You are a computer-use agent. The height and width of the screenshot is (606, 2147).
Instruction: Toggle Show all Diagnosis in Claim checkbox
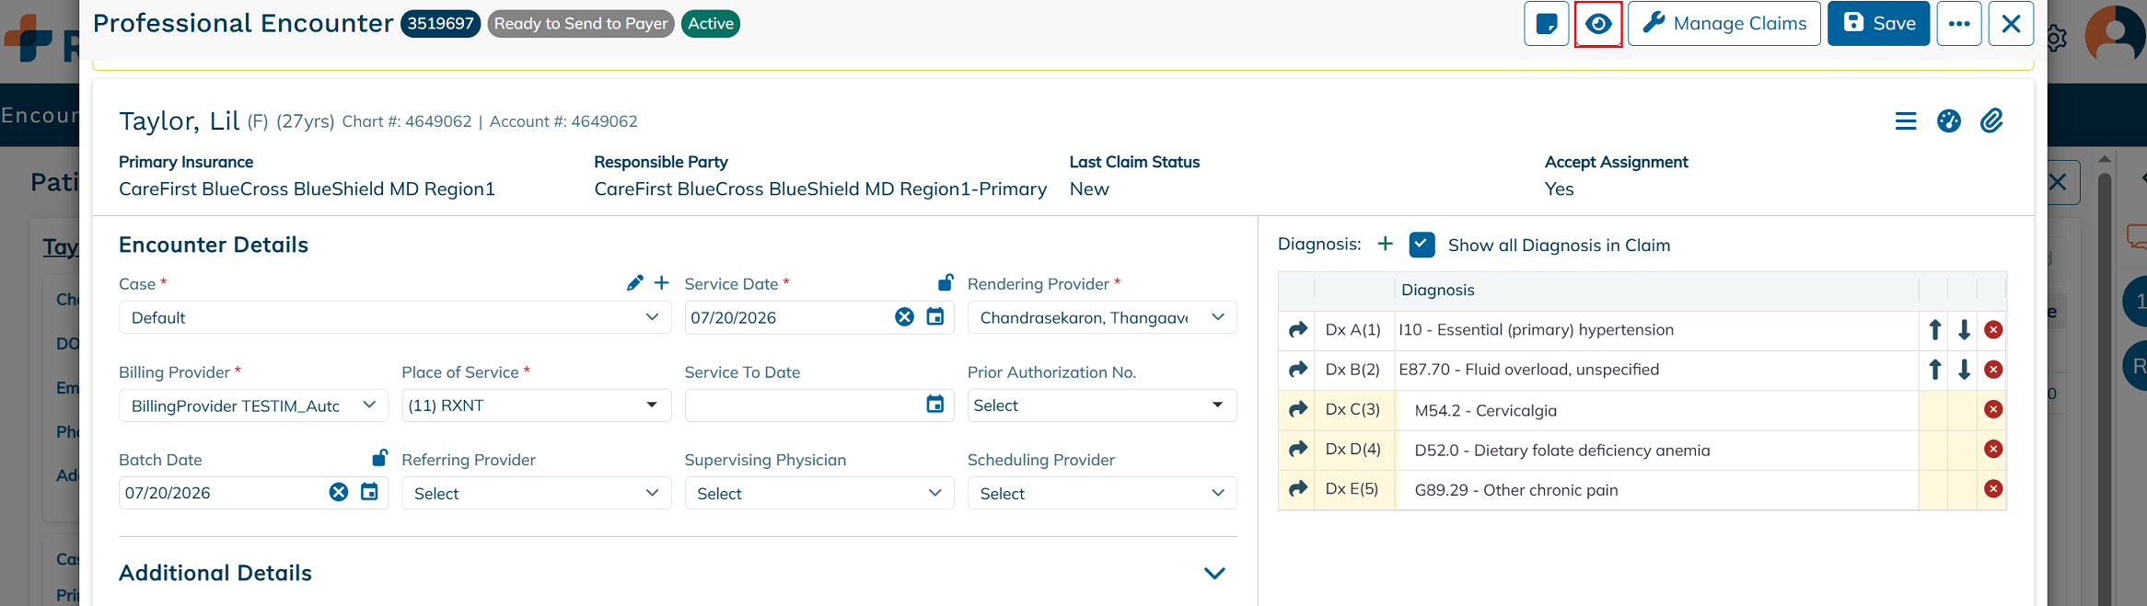[x=1422, y=245]
